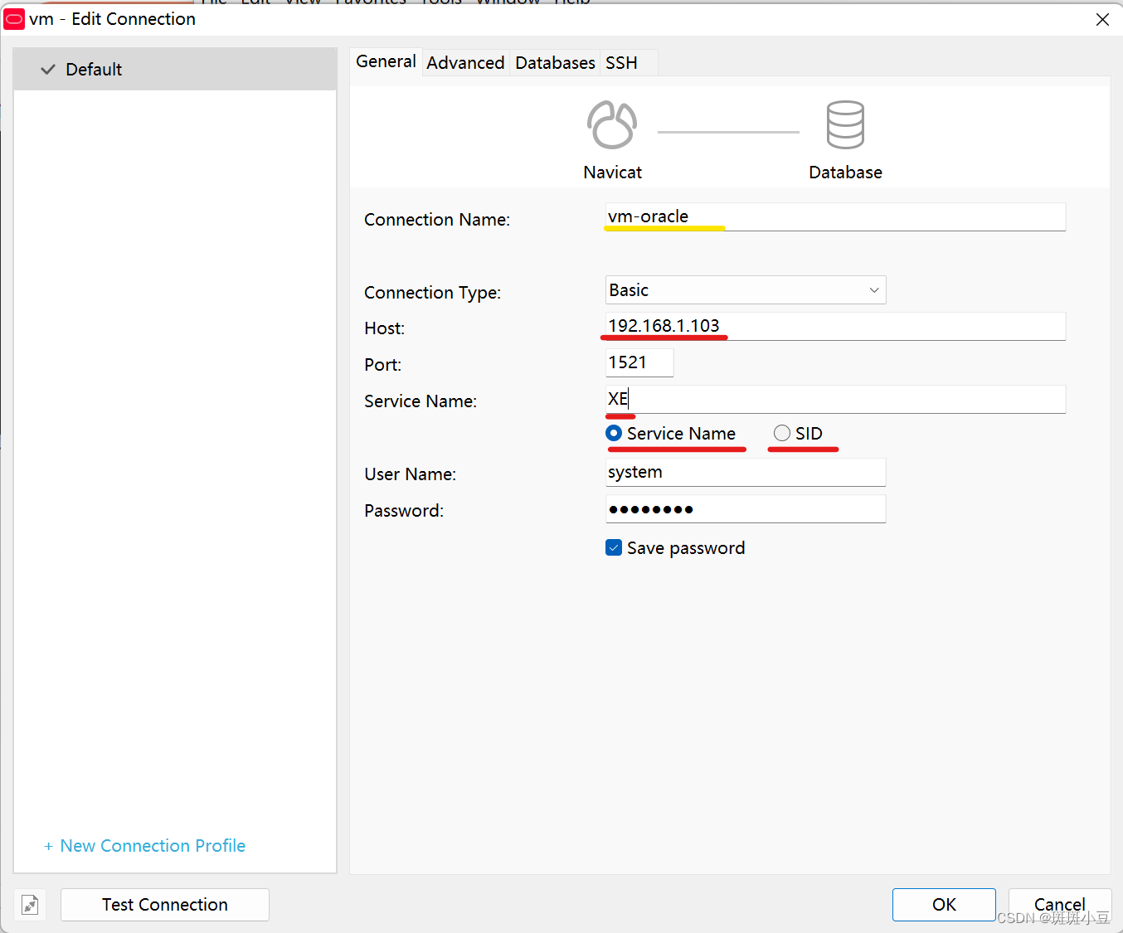Click the User Name field with system
Screen dimensions: 1123x933
pos(746,472)
